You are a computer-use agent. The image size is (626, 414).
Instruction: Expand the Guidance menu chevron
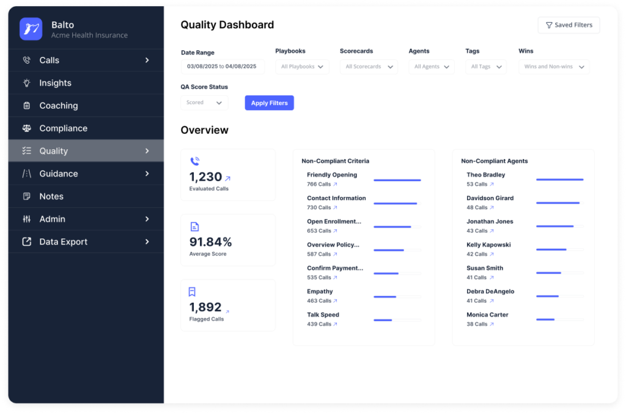(147, 174)
